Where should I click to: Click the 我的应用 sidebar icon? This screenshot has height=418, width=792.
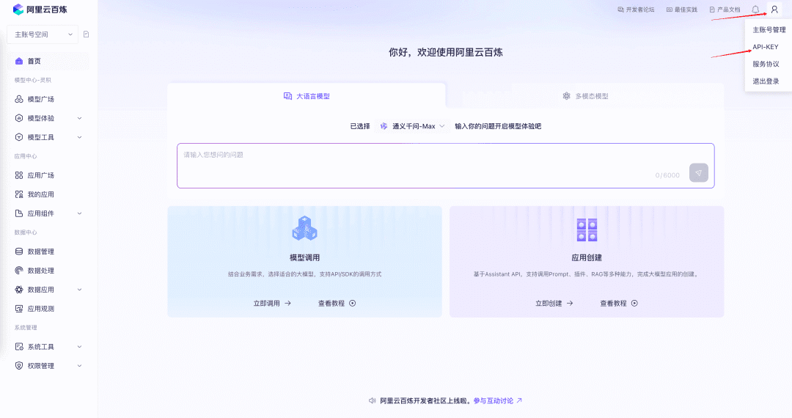(x=18, y=194)
